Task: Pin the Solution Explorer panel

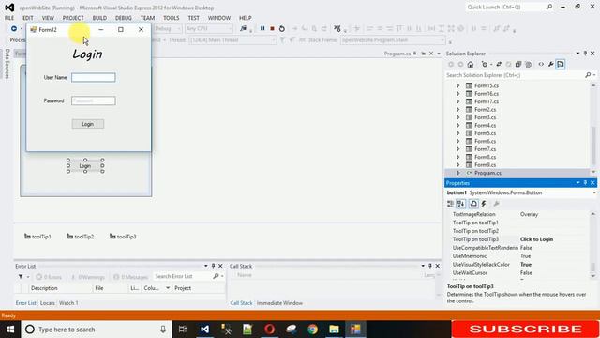Action: pyautogui.click(x=585, y=54)
